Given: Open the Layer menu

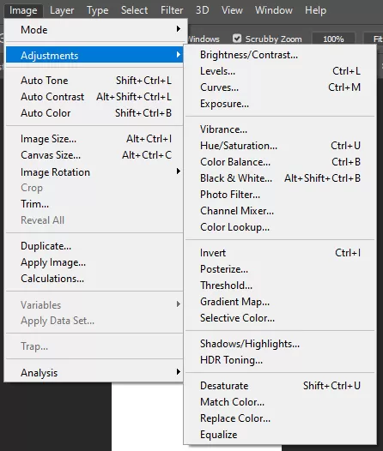Looking at the screenshot, I should [x=62, y=10].
